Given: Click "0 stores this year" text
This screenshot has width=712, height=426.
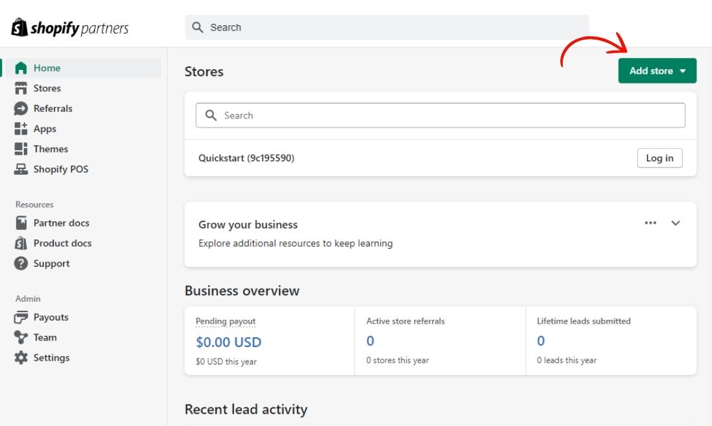Looking at the screenshot, I should pyautogui.click(x=398, y=360).
